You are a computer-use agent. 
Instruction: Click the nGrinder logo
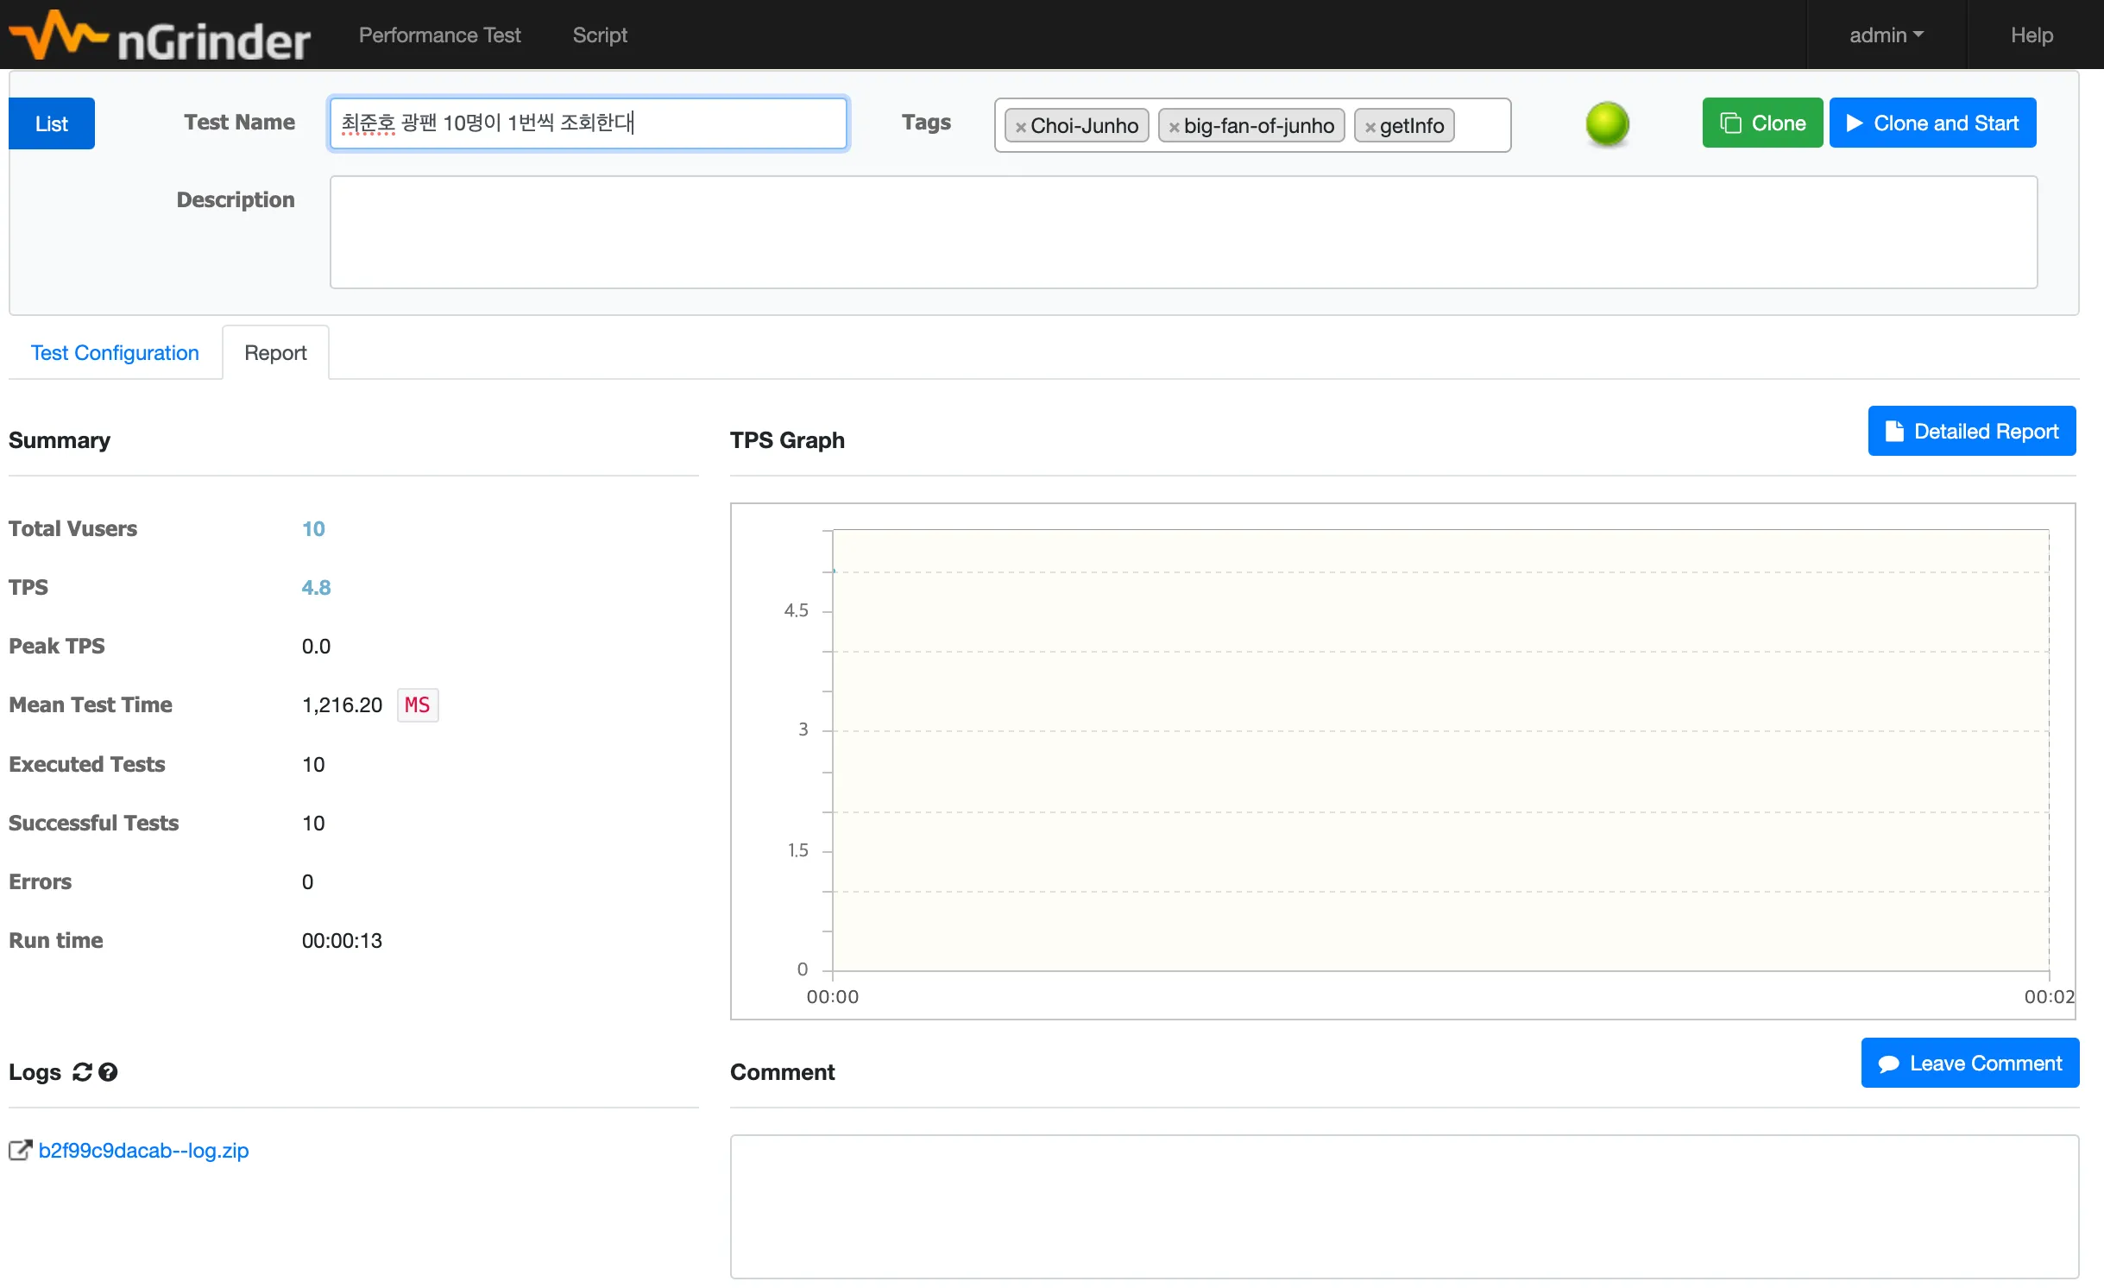pyautogui.click(x=160, y=36)
